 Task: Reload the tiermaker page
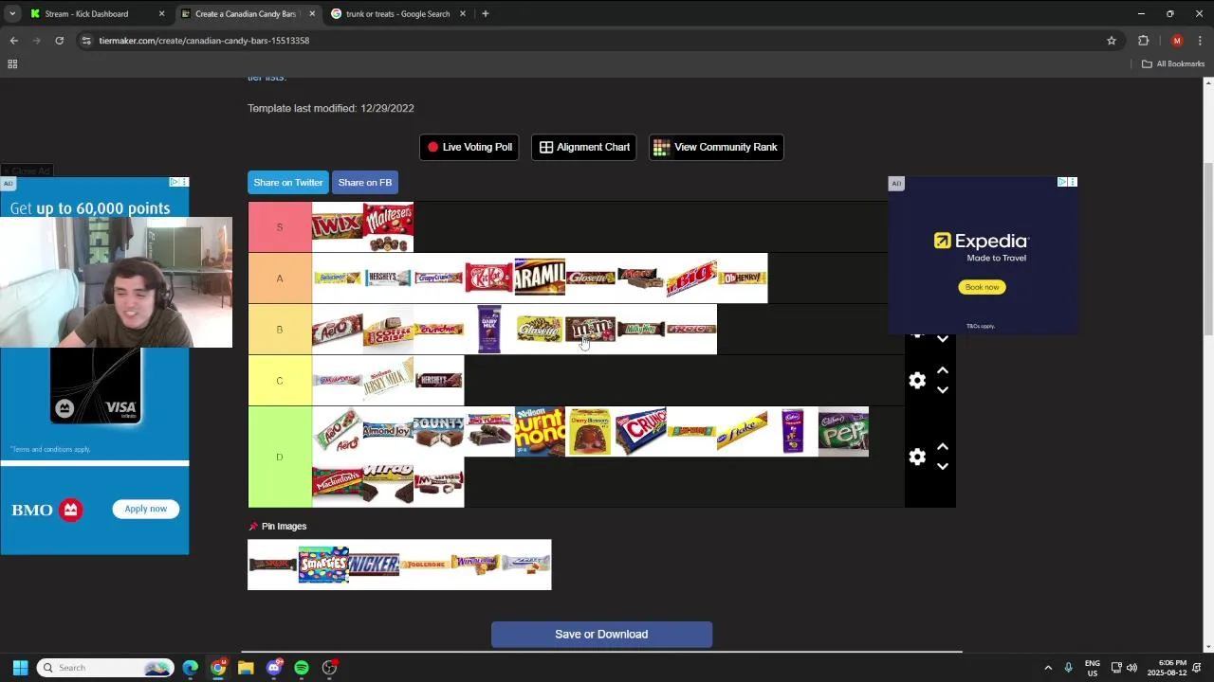coord(59,41)
